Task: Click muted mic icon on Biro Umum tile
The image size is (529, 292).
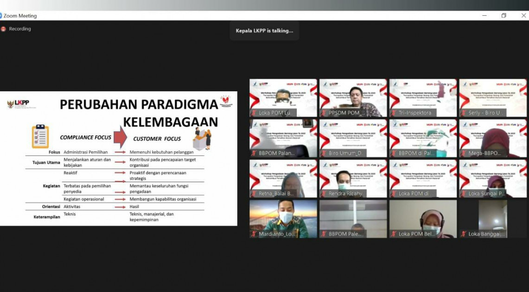Action: pos(324,153)
